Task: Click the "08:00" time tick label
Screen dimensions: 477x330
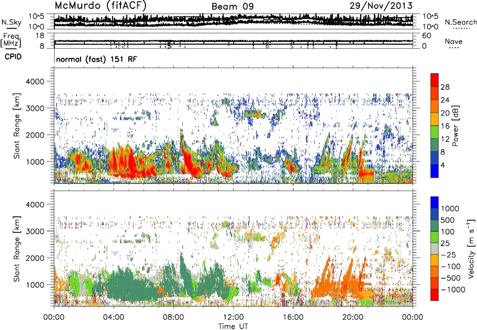Action: [x=173, y=317]
